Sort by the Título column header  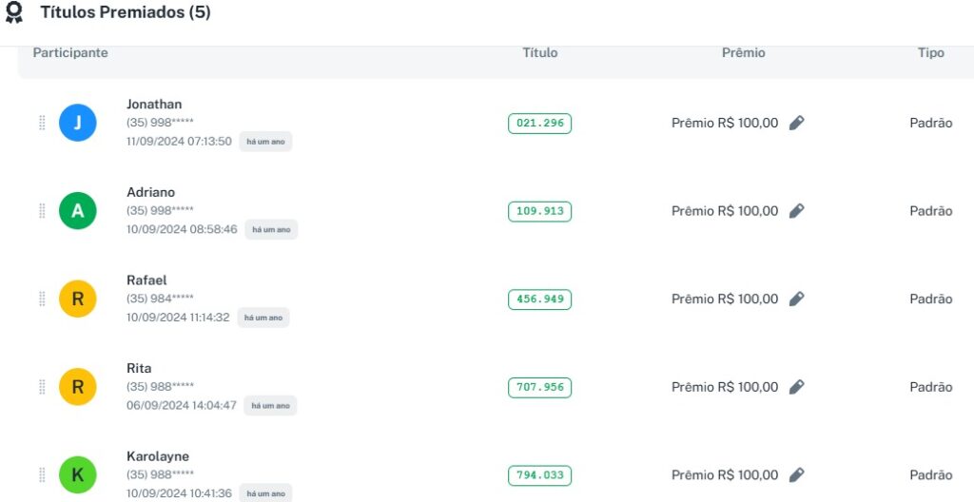pos(540,53)
